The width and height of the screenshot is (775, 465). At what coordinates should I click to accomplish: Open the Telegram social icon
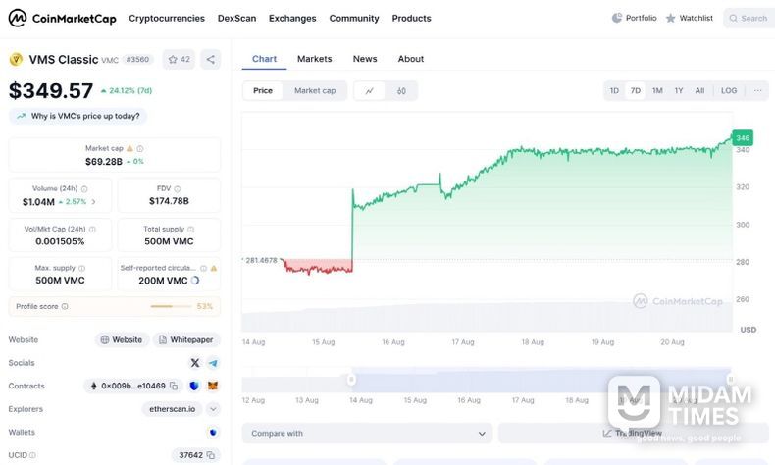pyautogui.click(x=213, y=363)
